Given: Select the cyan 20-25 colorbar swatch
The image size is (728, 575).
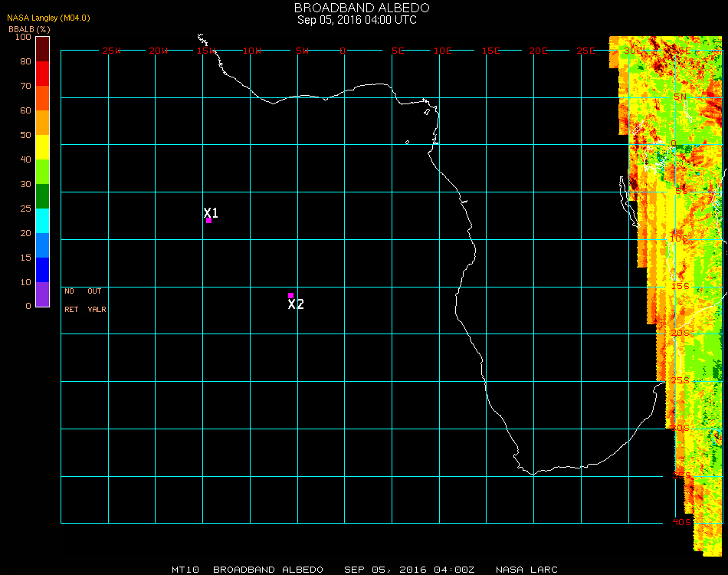Looking at the screenshot, I should [x=42, y=221].
